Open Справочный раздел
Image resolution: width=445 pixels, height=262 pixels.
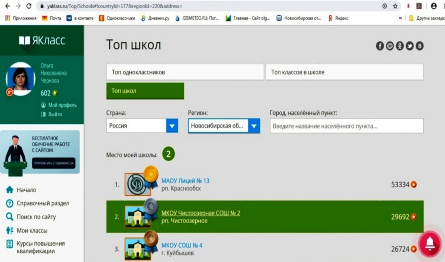tap(38, 203)
